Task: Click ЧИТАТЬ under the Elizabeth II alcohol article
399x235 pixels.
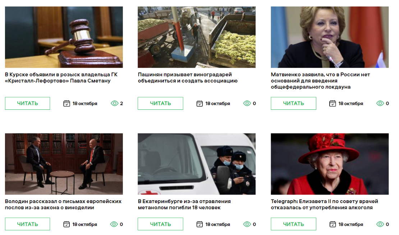Action: point(293,224)
